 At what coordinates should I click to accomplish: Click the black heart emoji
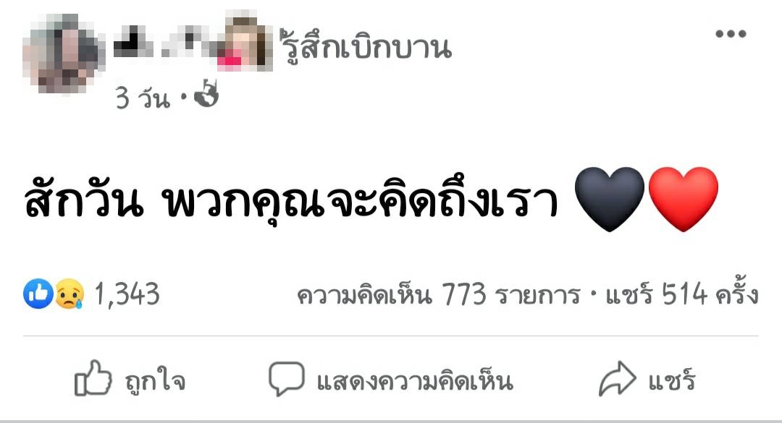coord(610,200)
